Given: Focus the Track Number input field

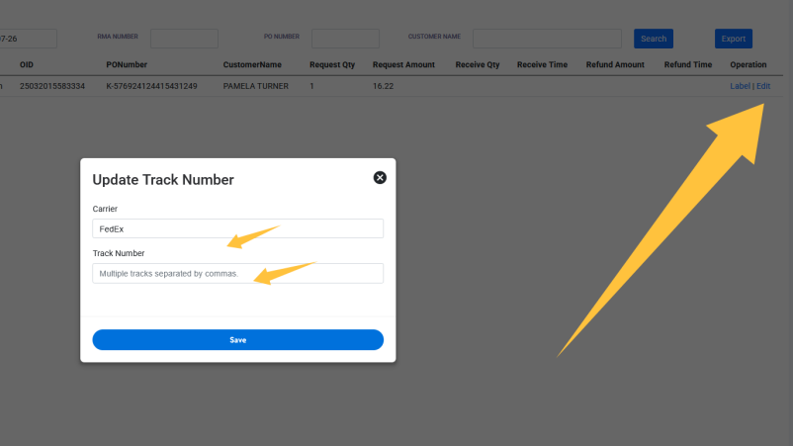Looking at the screenshot, I should click(237, 273).
